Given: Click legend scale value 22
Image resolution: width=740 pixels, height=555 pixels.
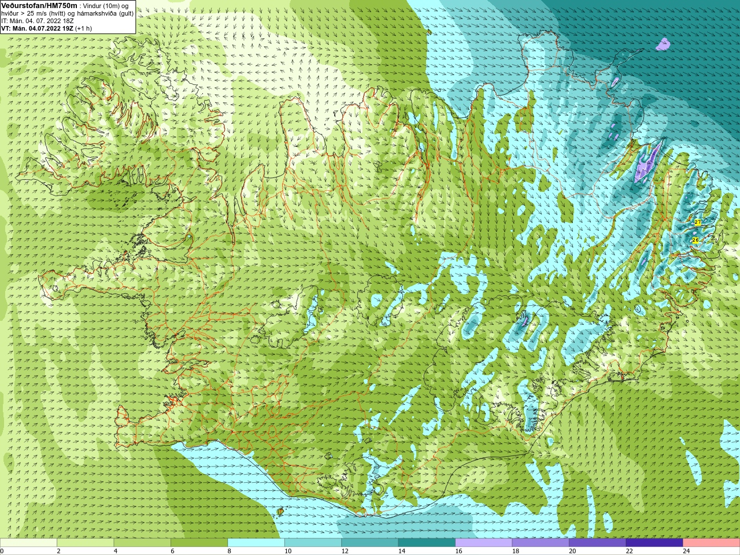Looking at the screenshot, I should pyautogui.click(x=630, y=551).
